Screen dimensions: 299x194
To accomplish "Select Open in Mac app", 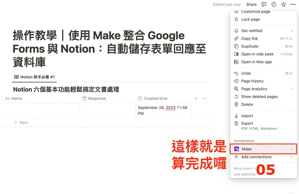I will coord(263,62).
